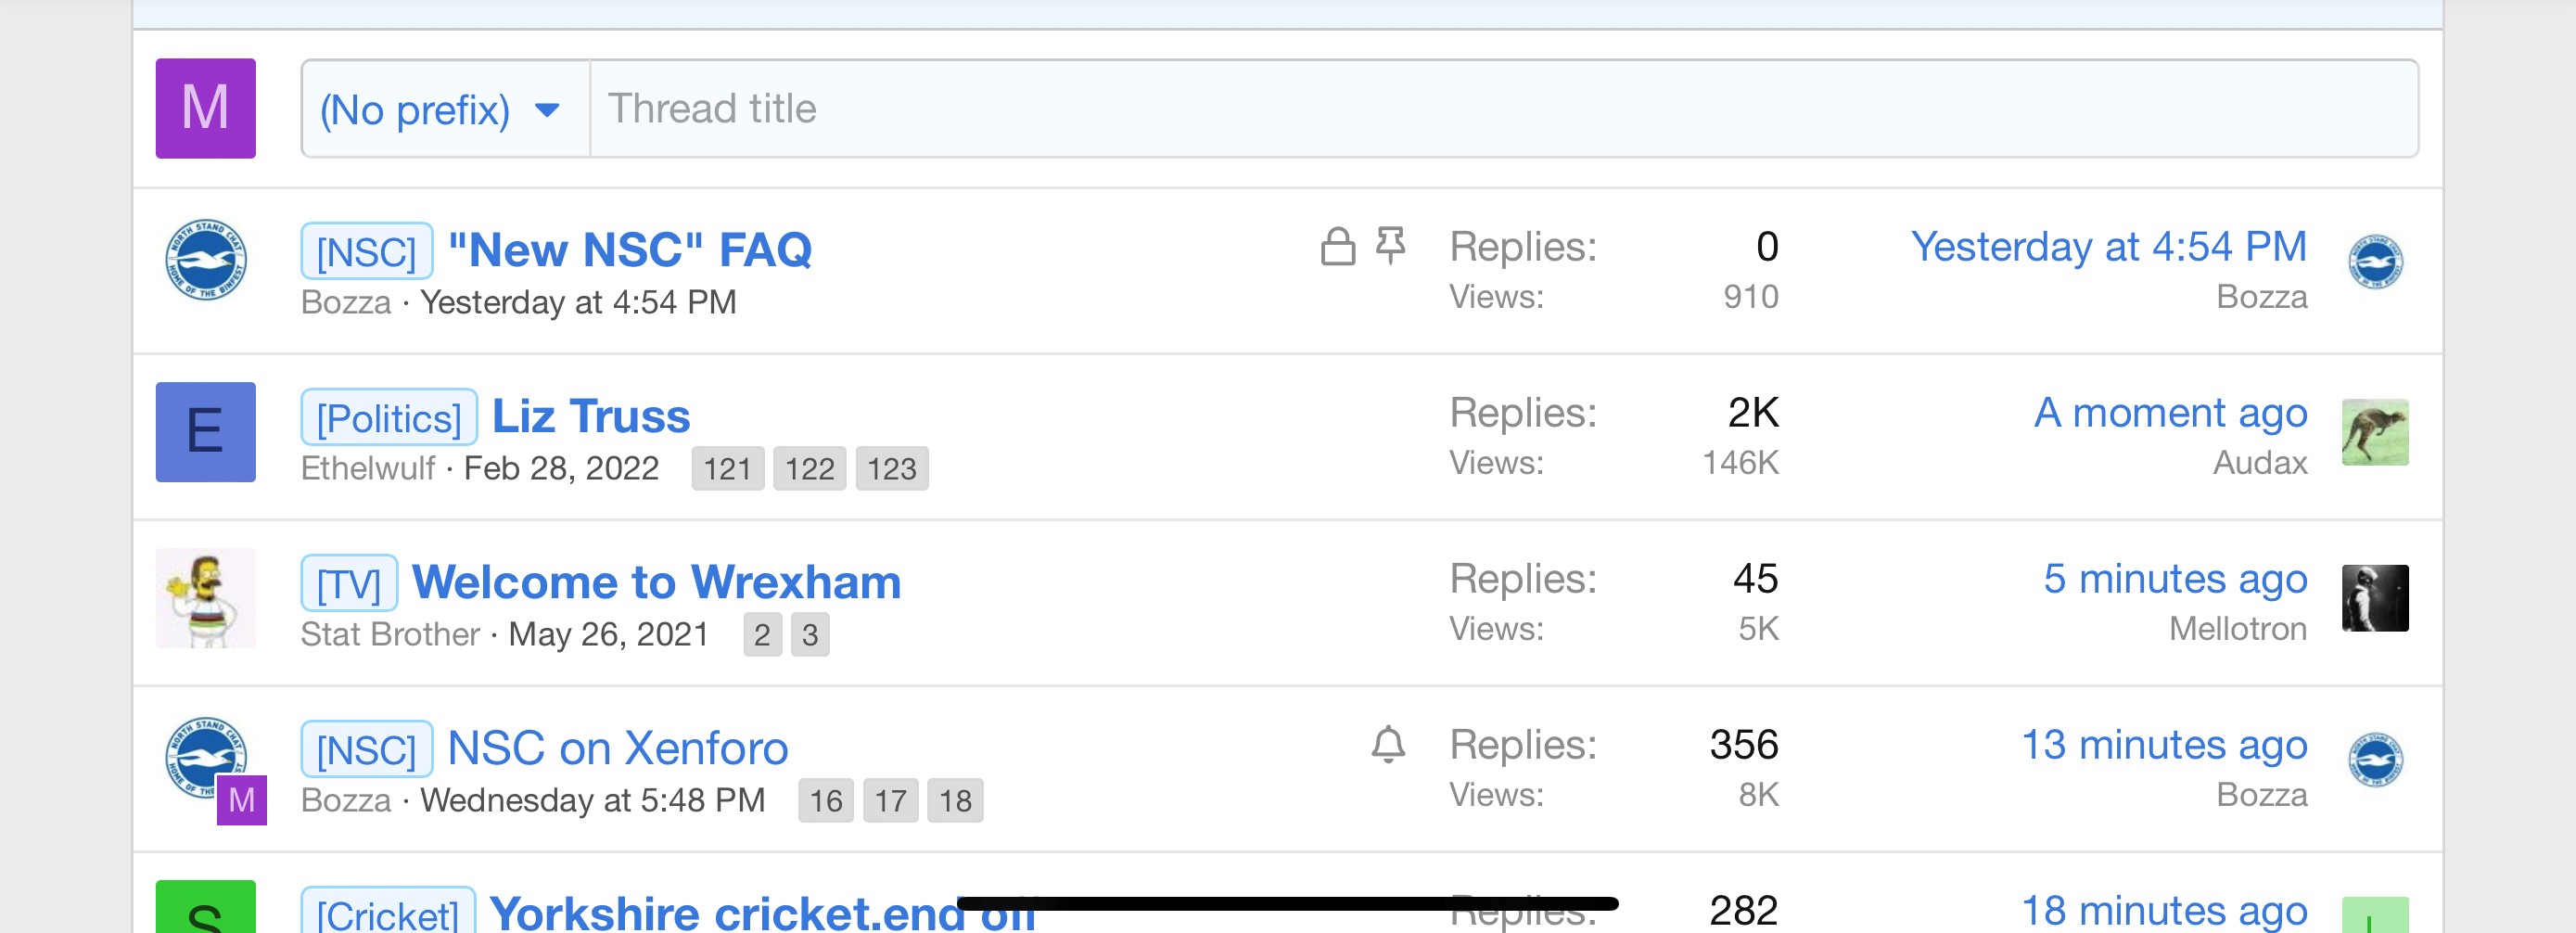Open Bozza's seagull badge beside New NSC FAQ
Image resolution: width=2576 pixels, height=933 pixels.
[205, 260]
